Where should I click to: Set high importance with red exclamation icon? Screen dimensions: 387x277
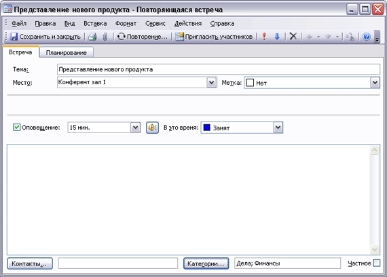264,37
